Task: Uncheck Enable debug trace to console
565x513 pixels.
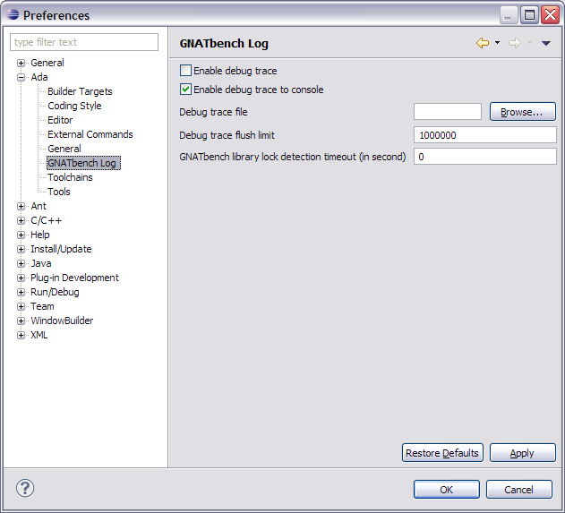Action: [x=185, y=89]
